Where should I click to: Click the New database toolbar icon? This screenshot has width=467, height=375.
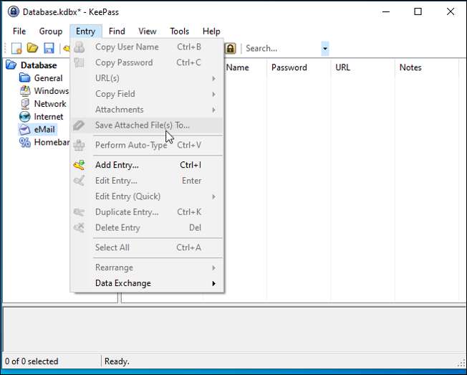16,48
